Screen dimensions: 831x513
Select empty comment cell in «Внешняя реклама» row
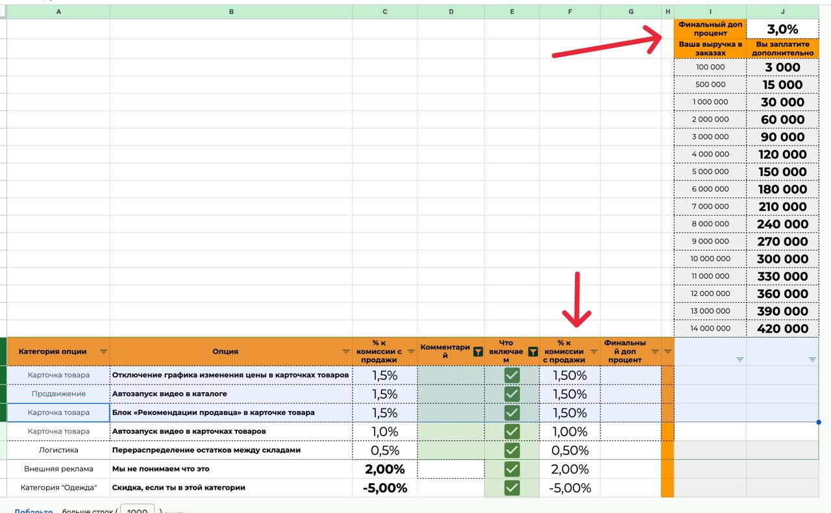point(451,469)
